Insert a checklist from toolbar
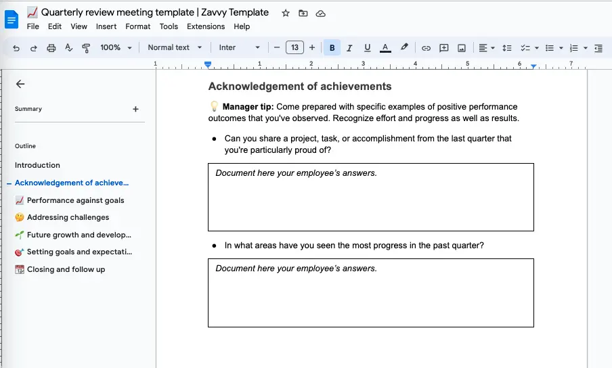612x368 pixels. click(x=525, y=48)
